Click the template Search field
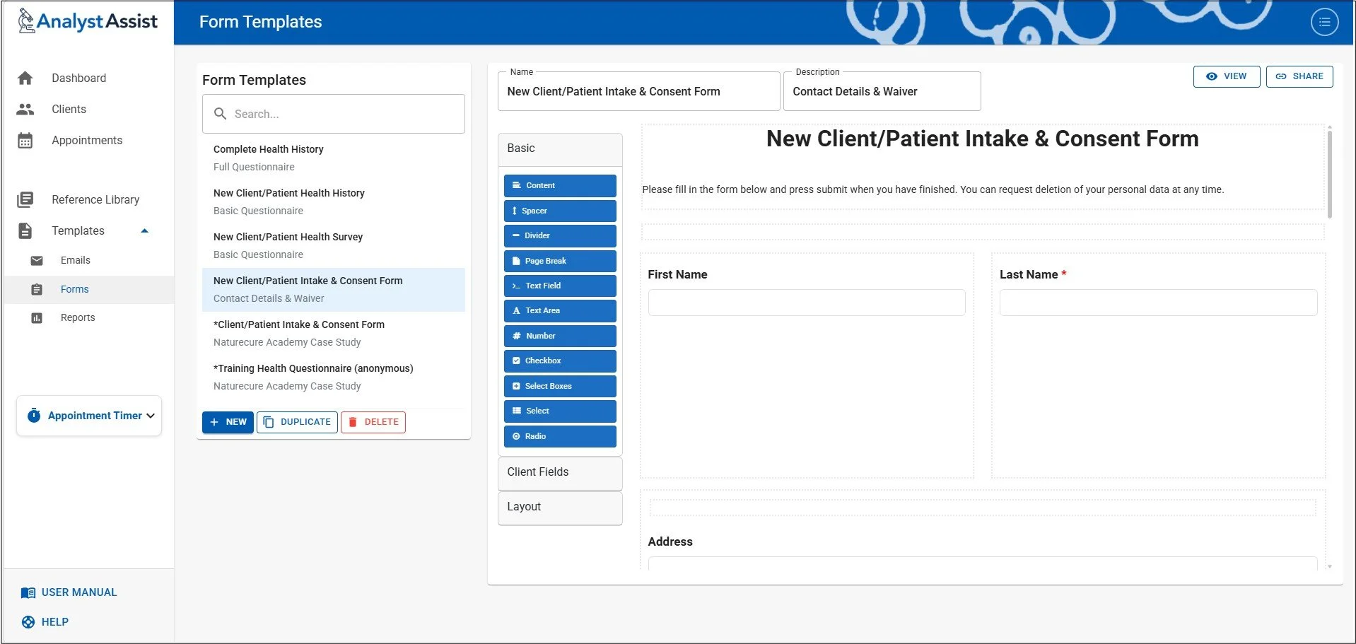Image resolution: width=1356 pixels, height=644 pixels. point(333,114)
